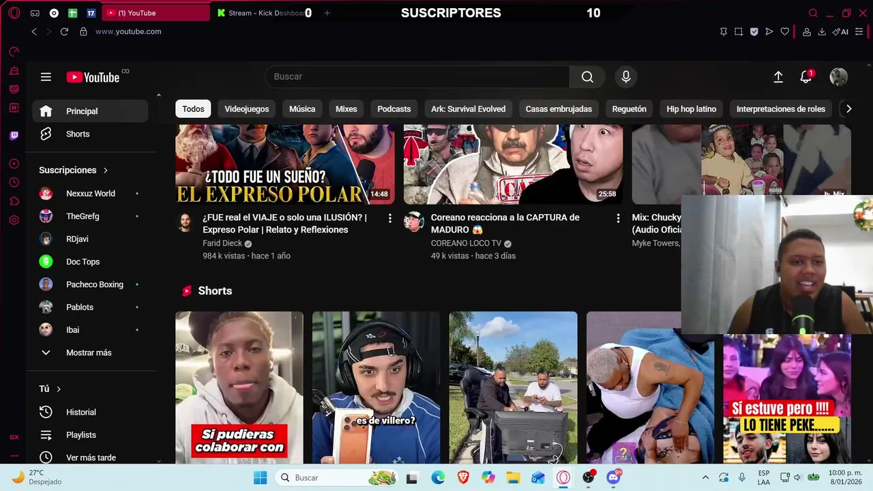Open Shorts in YouTube sidebar
This screenshot has height=491, width=873.
[91, 134]
